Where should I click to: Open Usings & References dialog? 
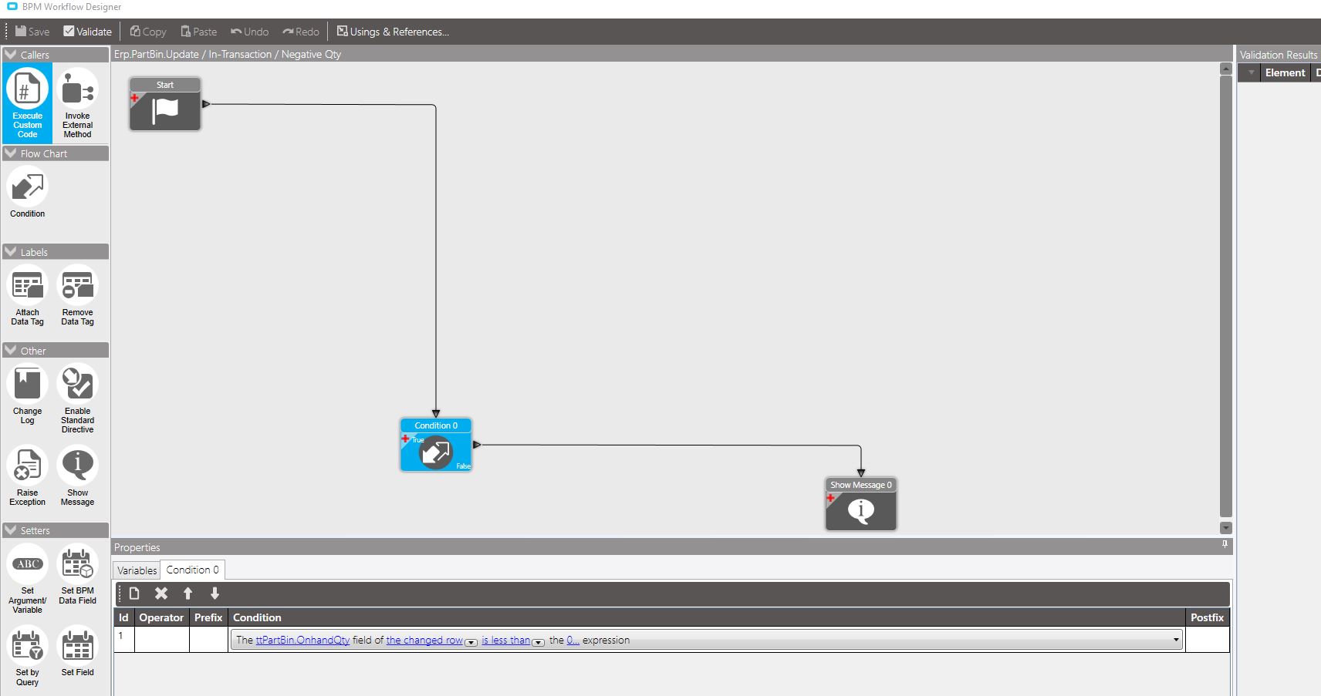[393, 32]
